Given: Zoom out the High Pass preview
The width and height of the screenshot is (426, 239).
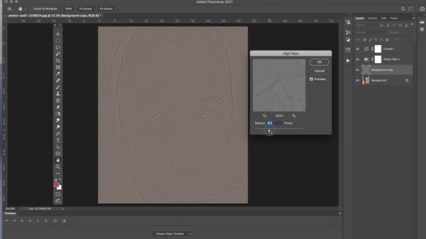Looking at the screenshot, I should click(x=265, y=116).
